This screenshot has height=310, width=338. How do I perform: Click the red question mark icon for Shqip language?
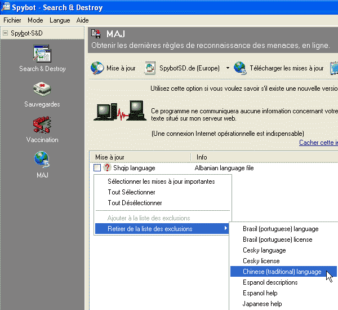(x=107, y=167)
